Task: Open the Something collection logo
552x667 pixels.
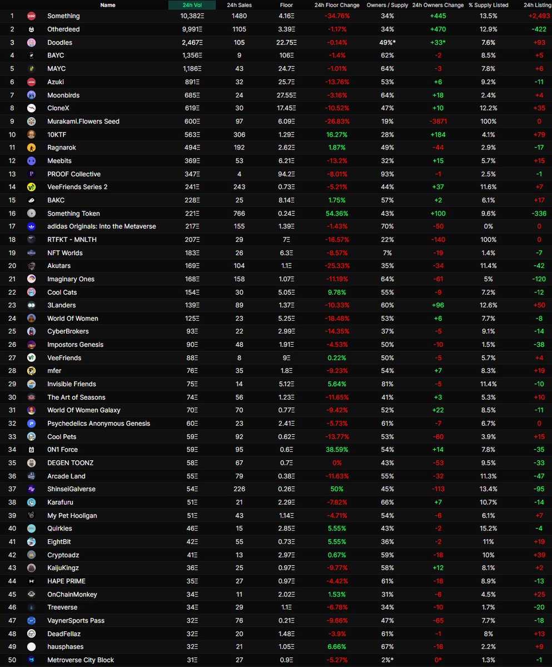Action: pos(32,16)
